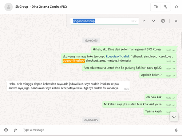Open the emoji picker
This screenshot has height=136, width=182.
(6, 130)
